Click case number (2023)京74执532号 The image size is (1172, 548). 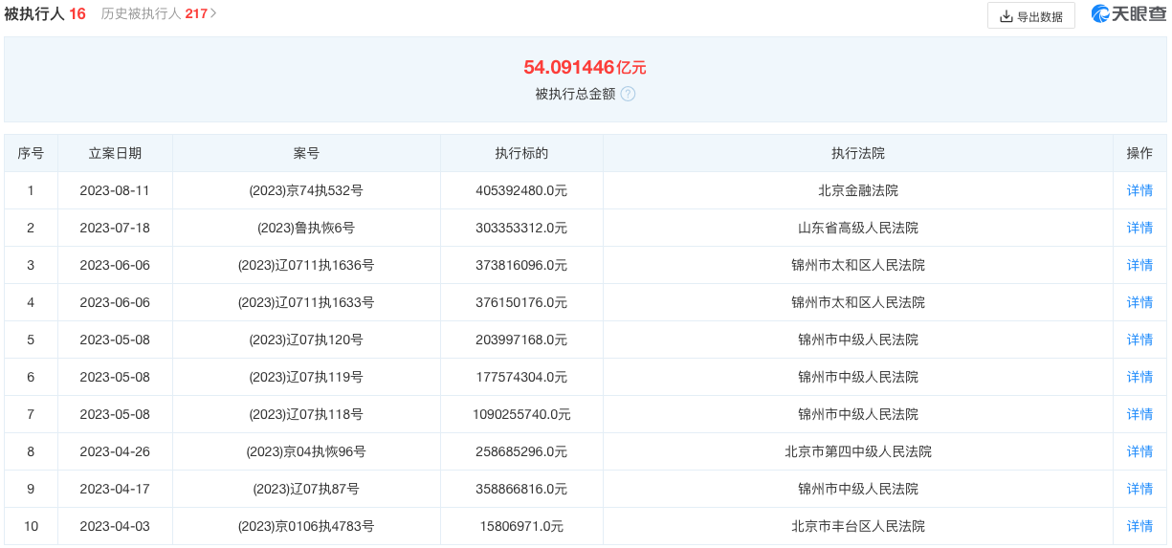click(306, 190)
